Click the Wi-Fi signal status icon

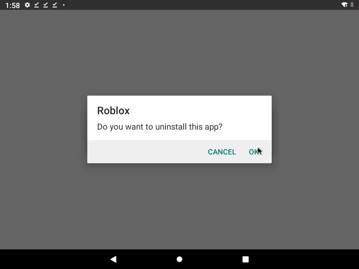tap(344, 5)
